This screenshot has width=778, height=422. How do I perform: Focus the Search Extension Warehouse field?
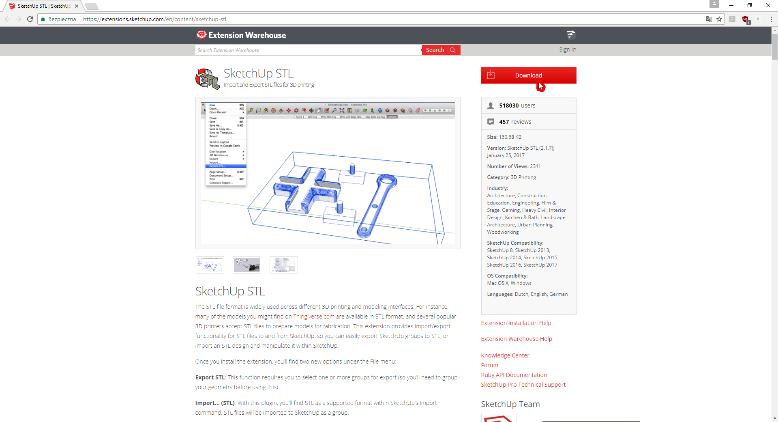click(308, 50)
